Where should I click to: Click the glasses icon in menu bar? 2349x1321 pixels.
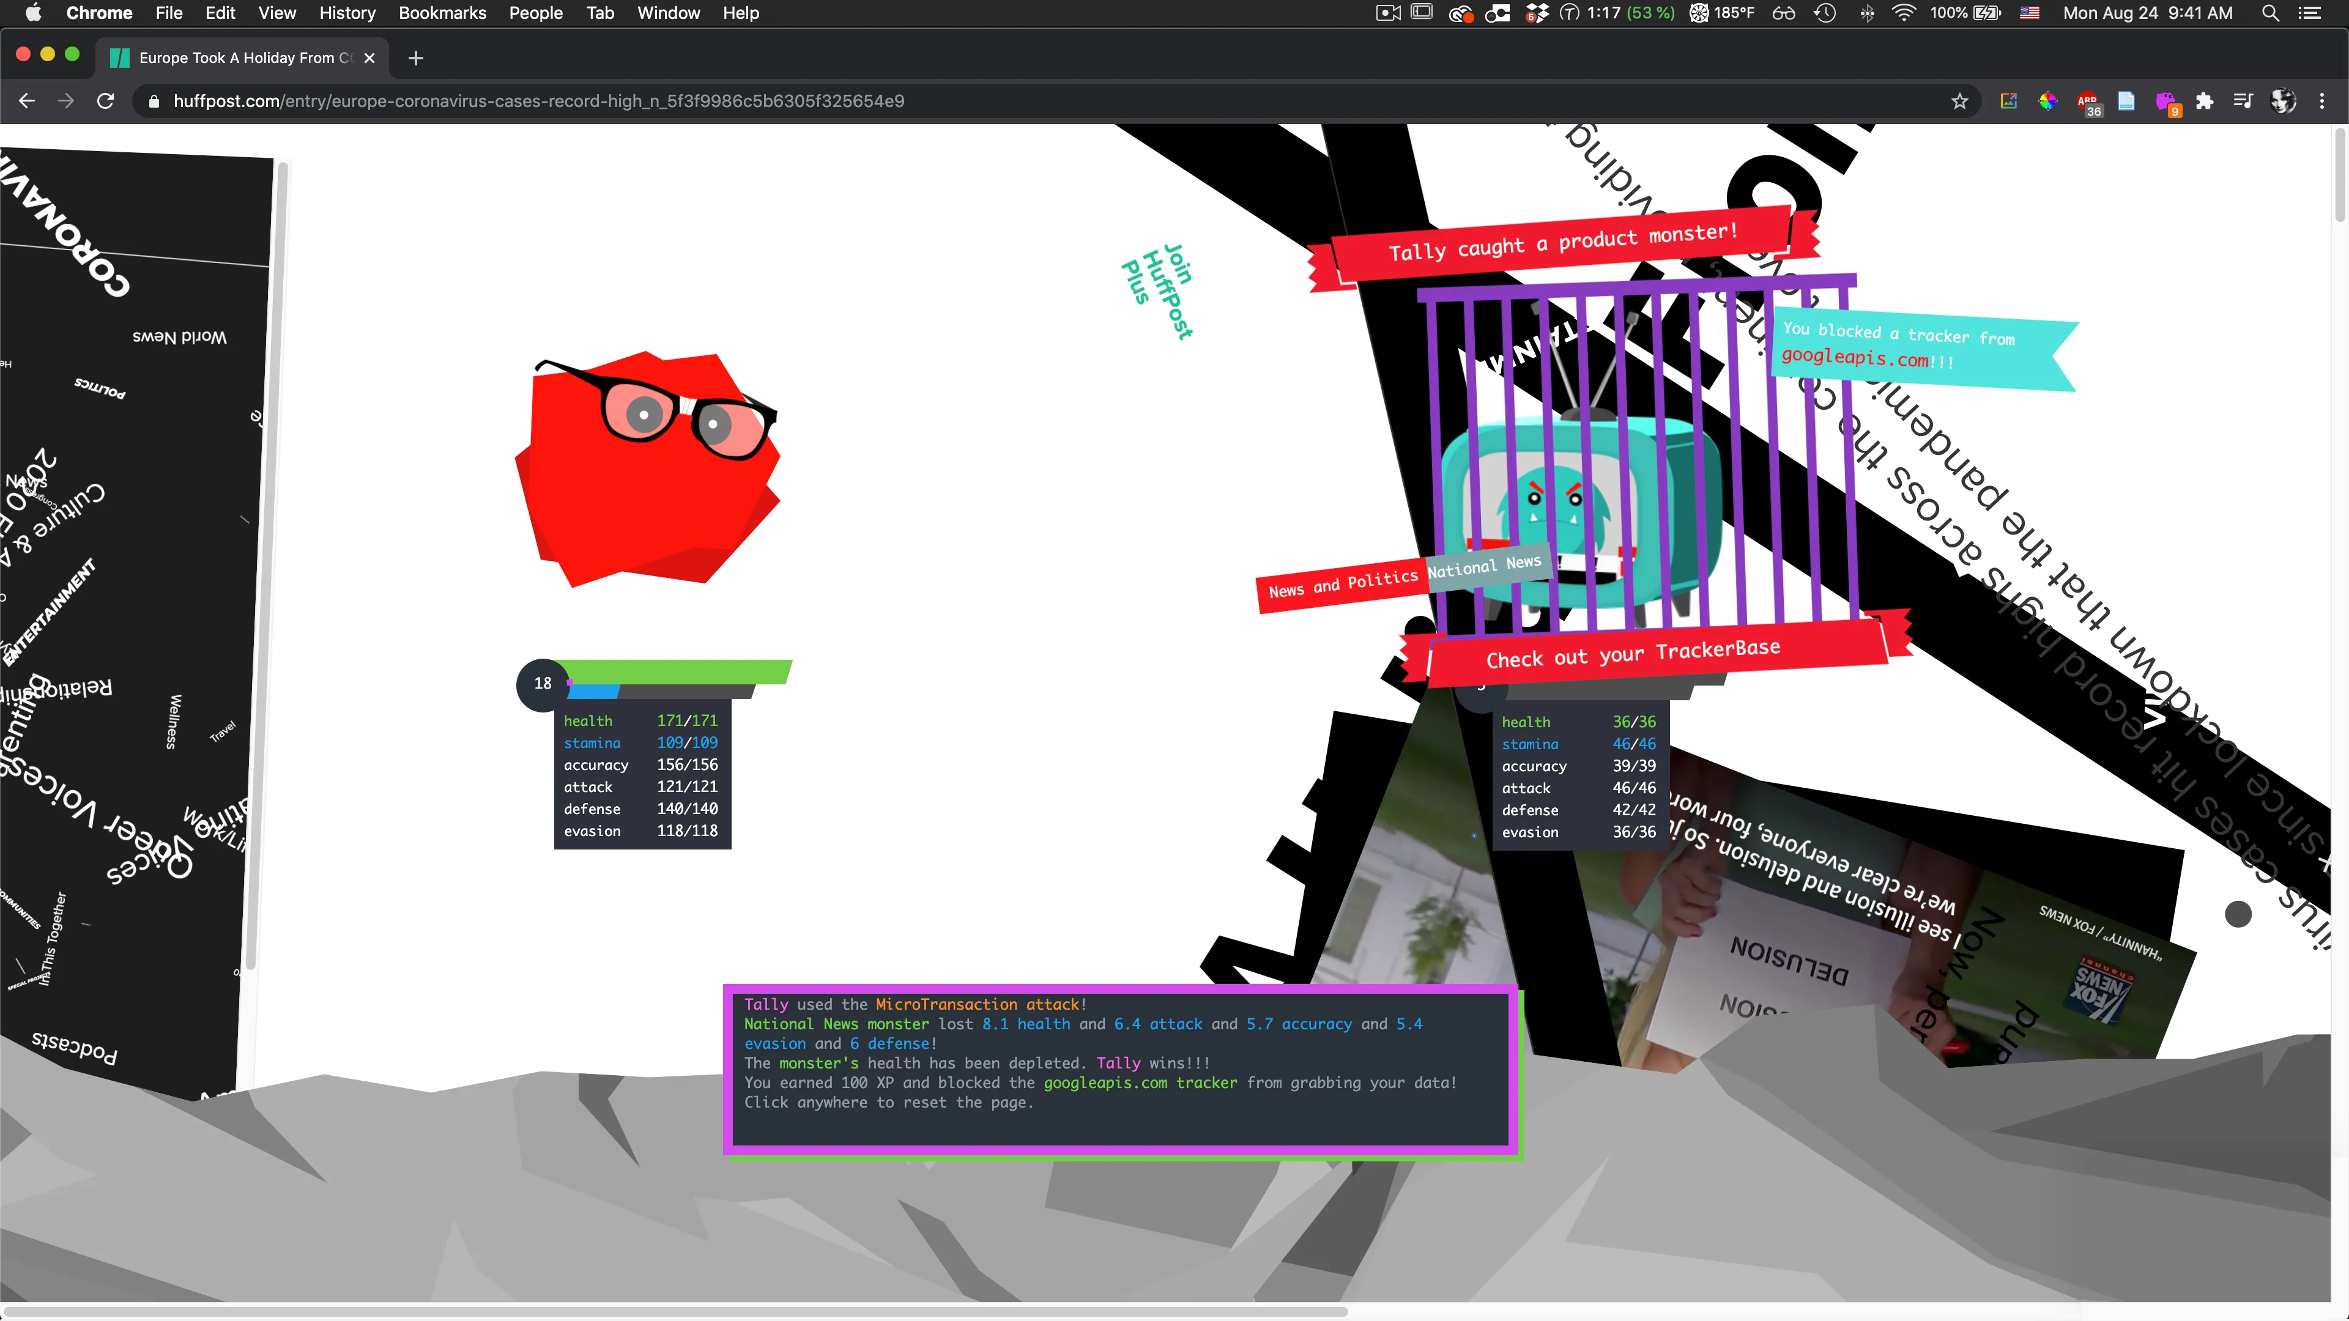tap(1784, 13)
